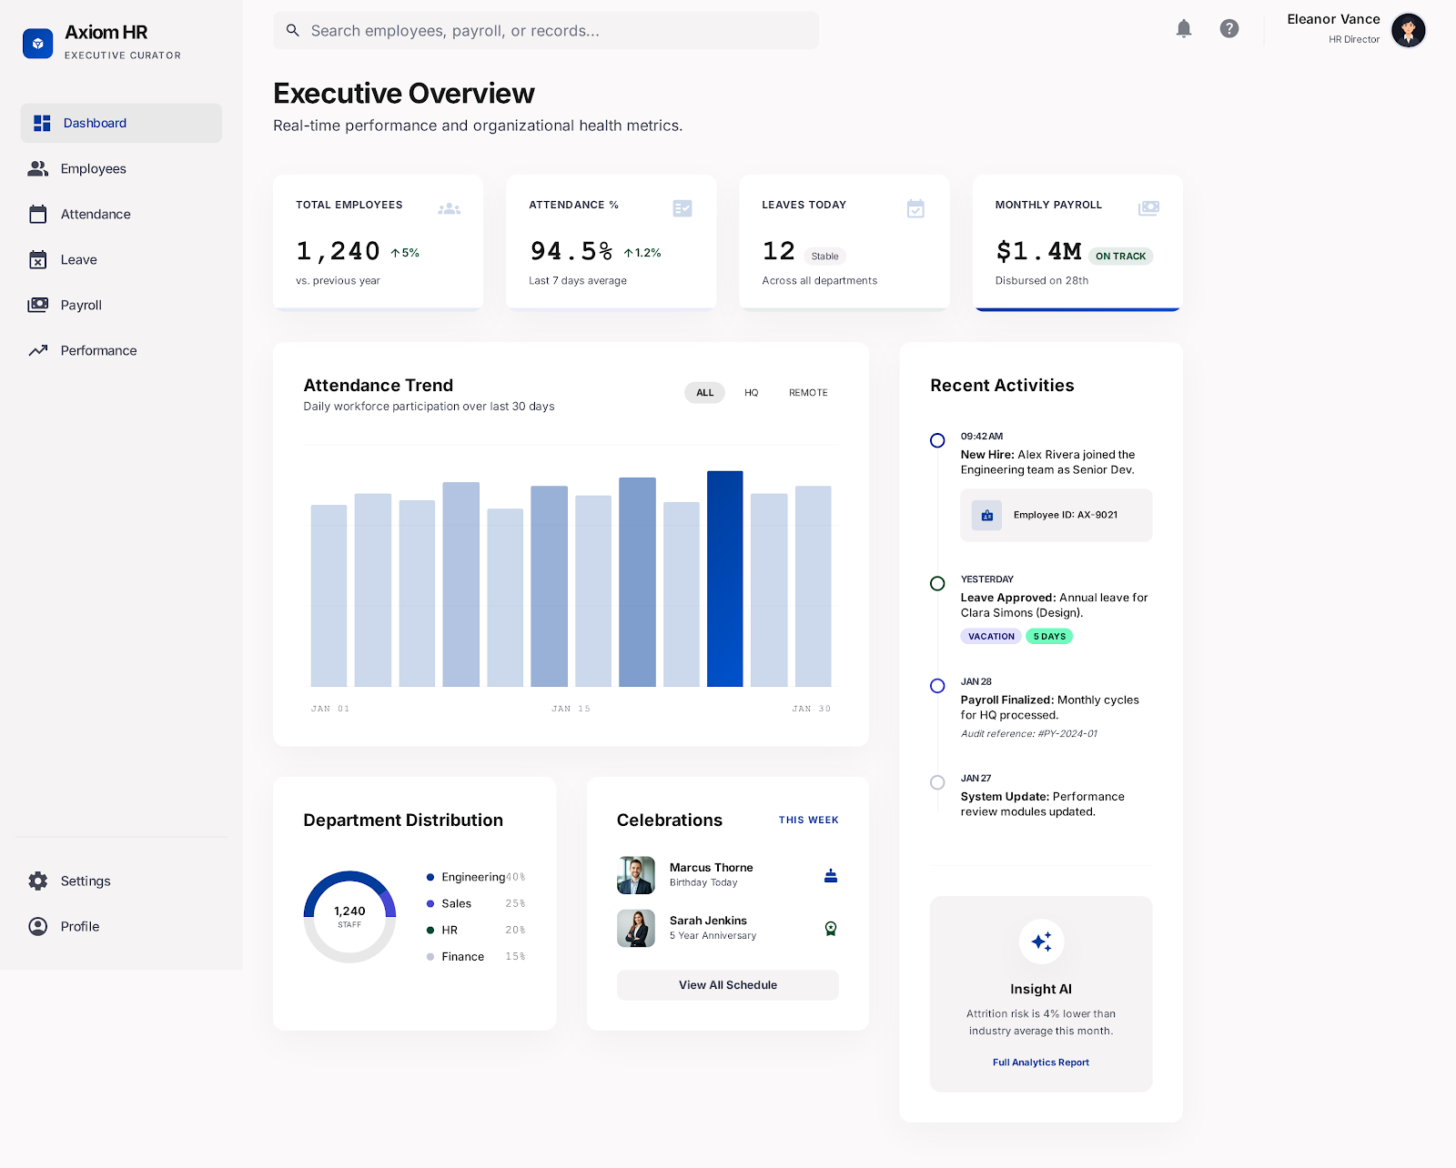Open the Leave section from sidebar
Screen dimensions: 1456x1168
pos(77,259)
